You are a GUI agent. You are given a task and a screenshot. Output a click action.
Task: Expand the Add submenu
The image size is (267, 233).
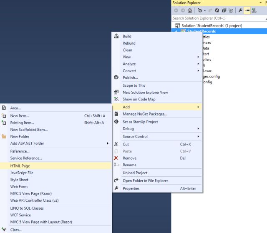pos(158,107)
